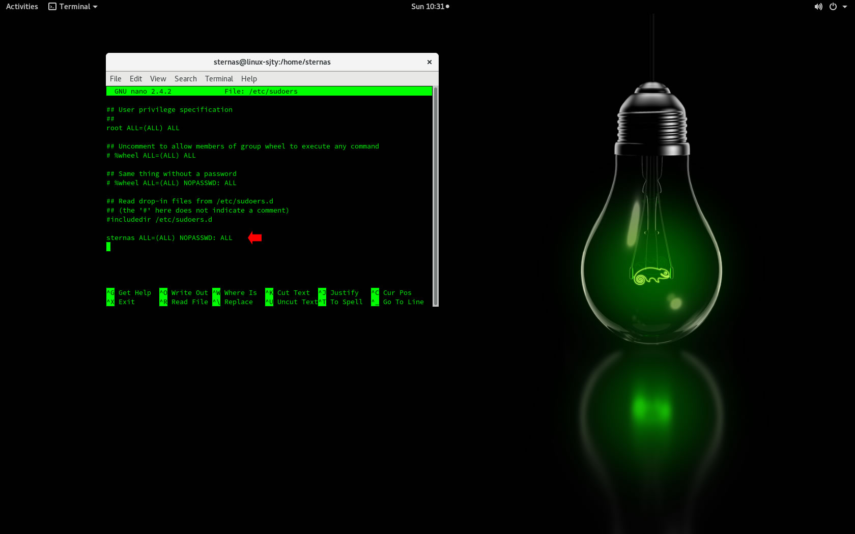Click the terminal vertical scrollbar
The height and width of the screenshot is (534, 855).
(435, 196)
